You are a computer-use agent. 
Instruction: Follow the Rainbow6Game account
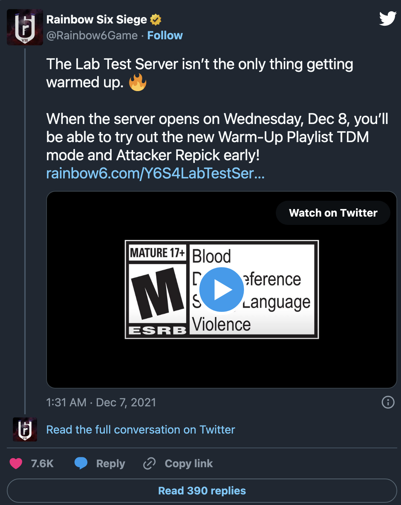pyautogui.click(x=165, y=36)
